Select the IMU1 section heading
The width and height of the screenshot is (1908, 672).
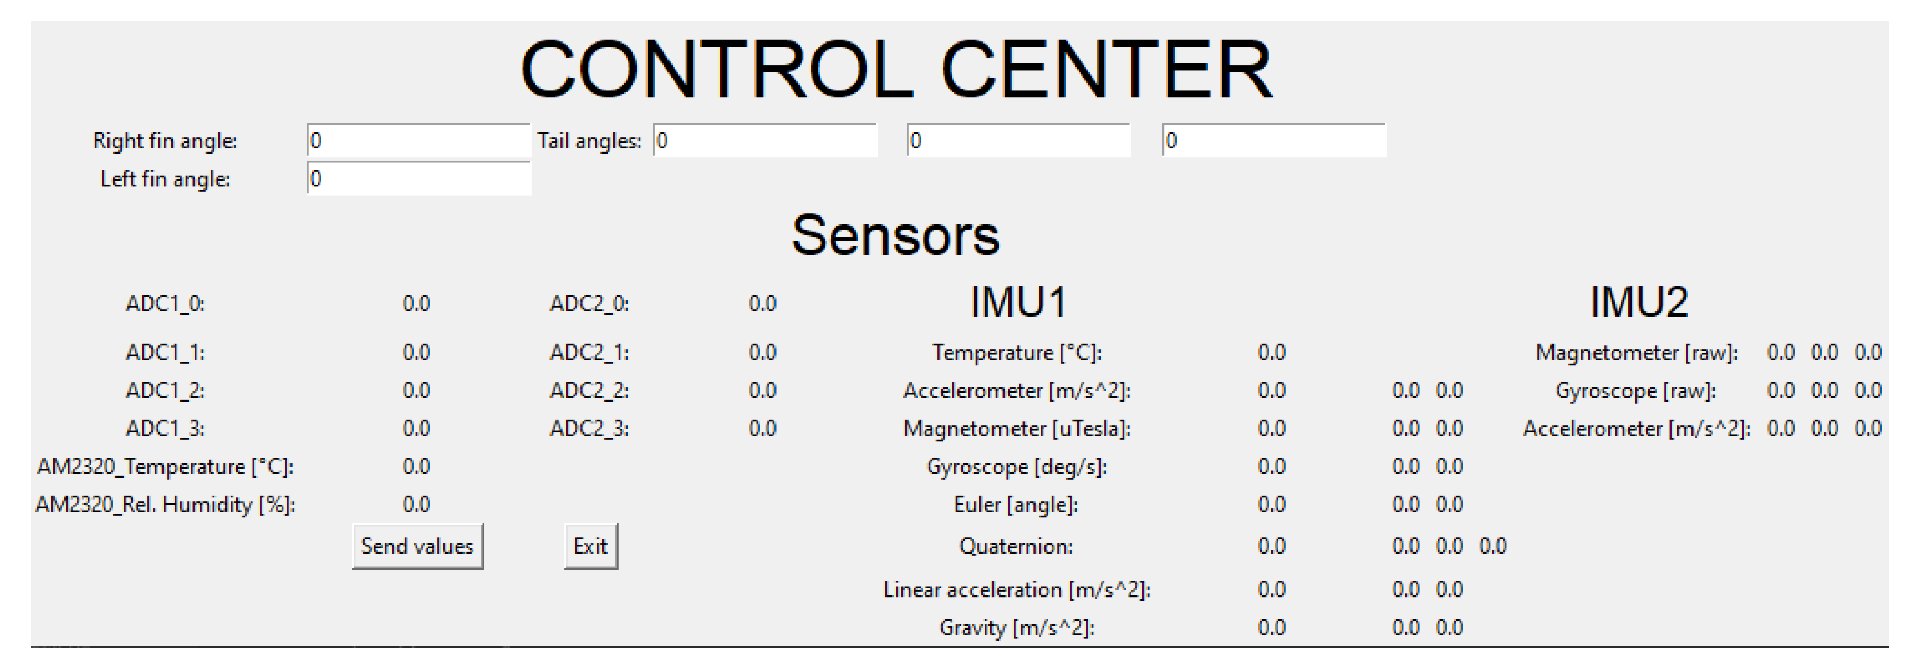(x=1018, y=302)
